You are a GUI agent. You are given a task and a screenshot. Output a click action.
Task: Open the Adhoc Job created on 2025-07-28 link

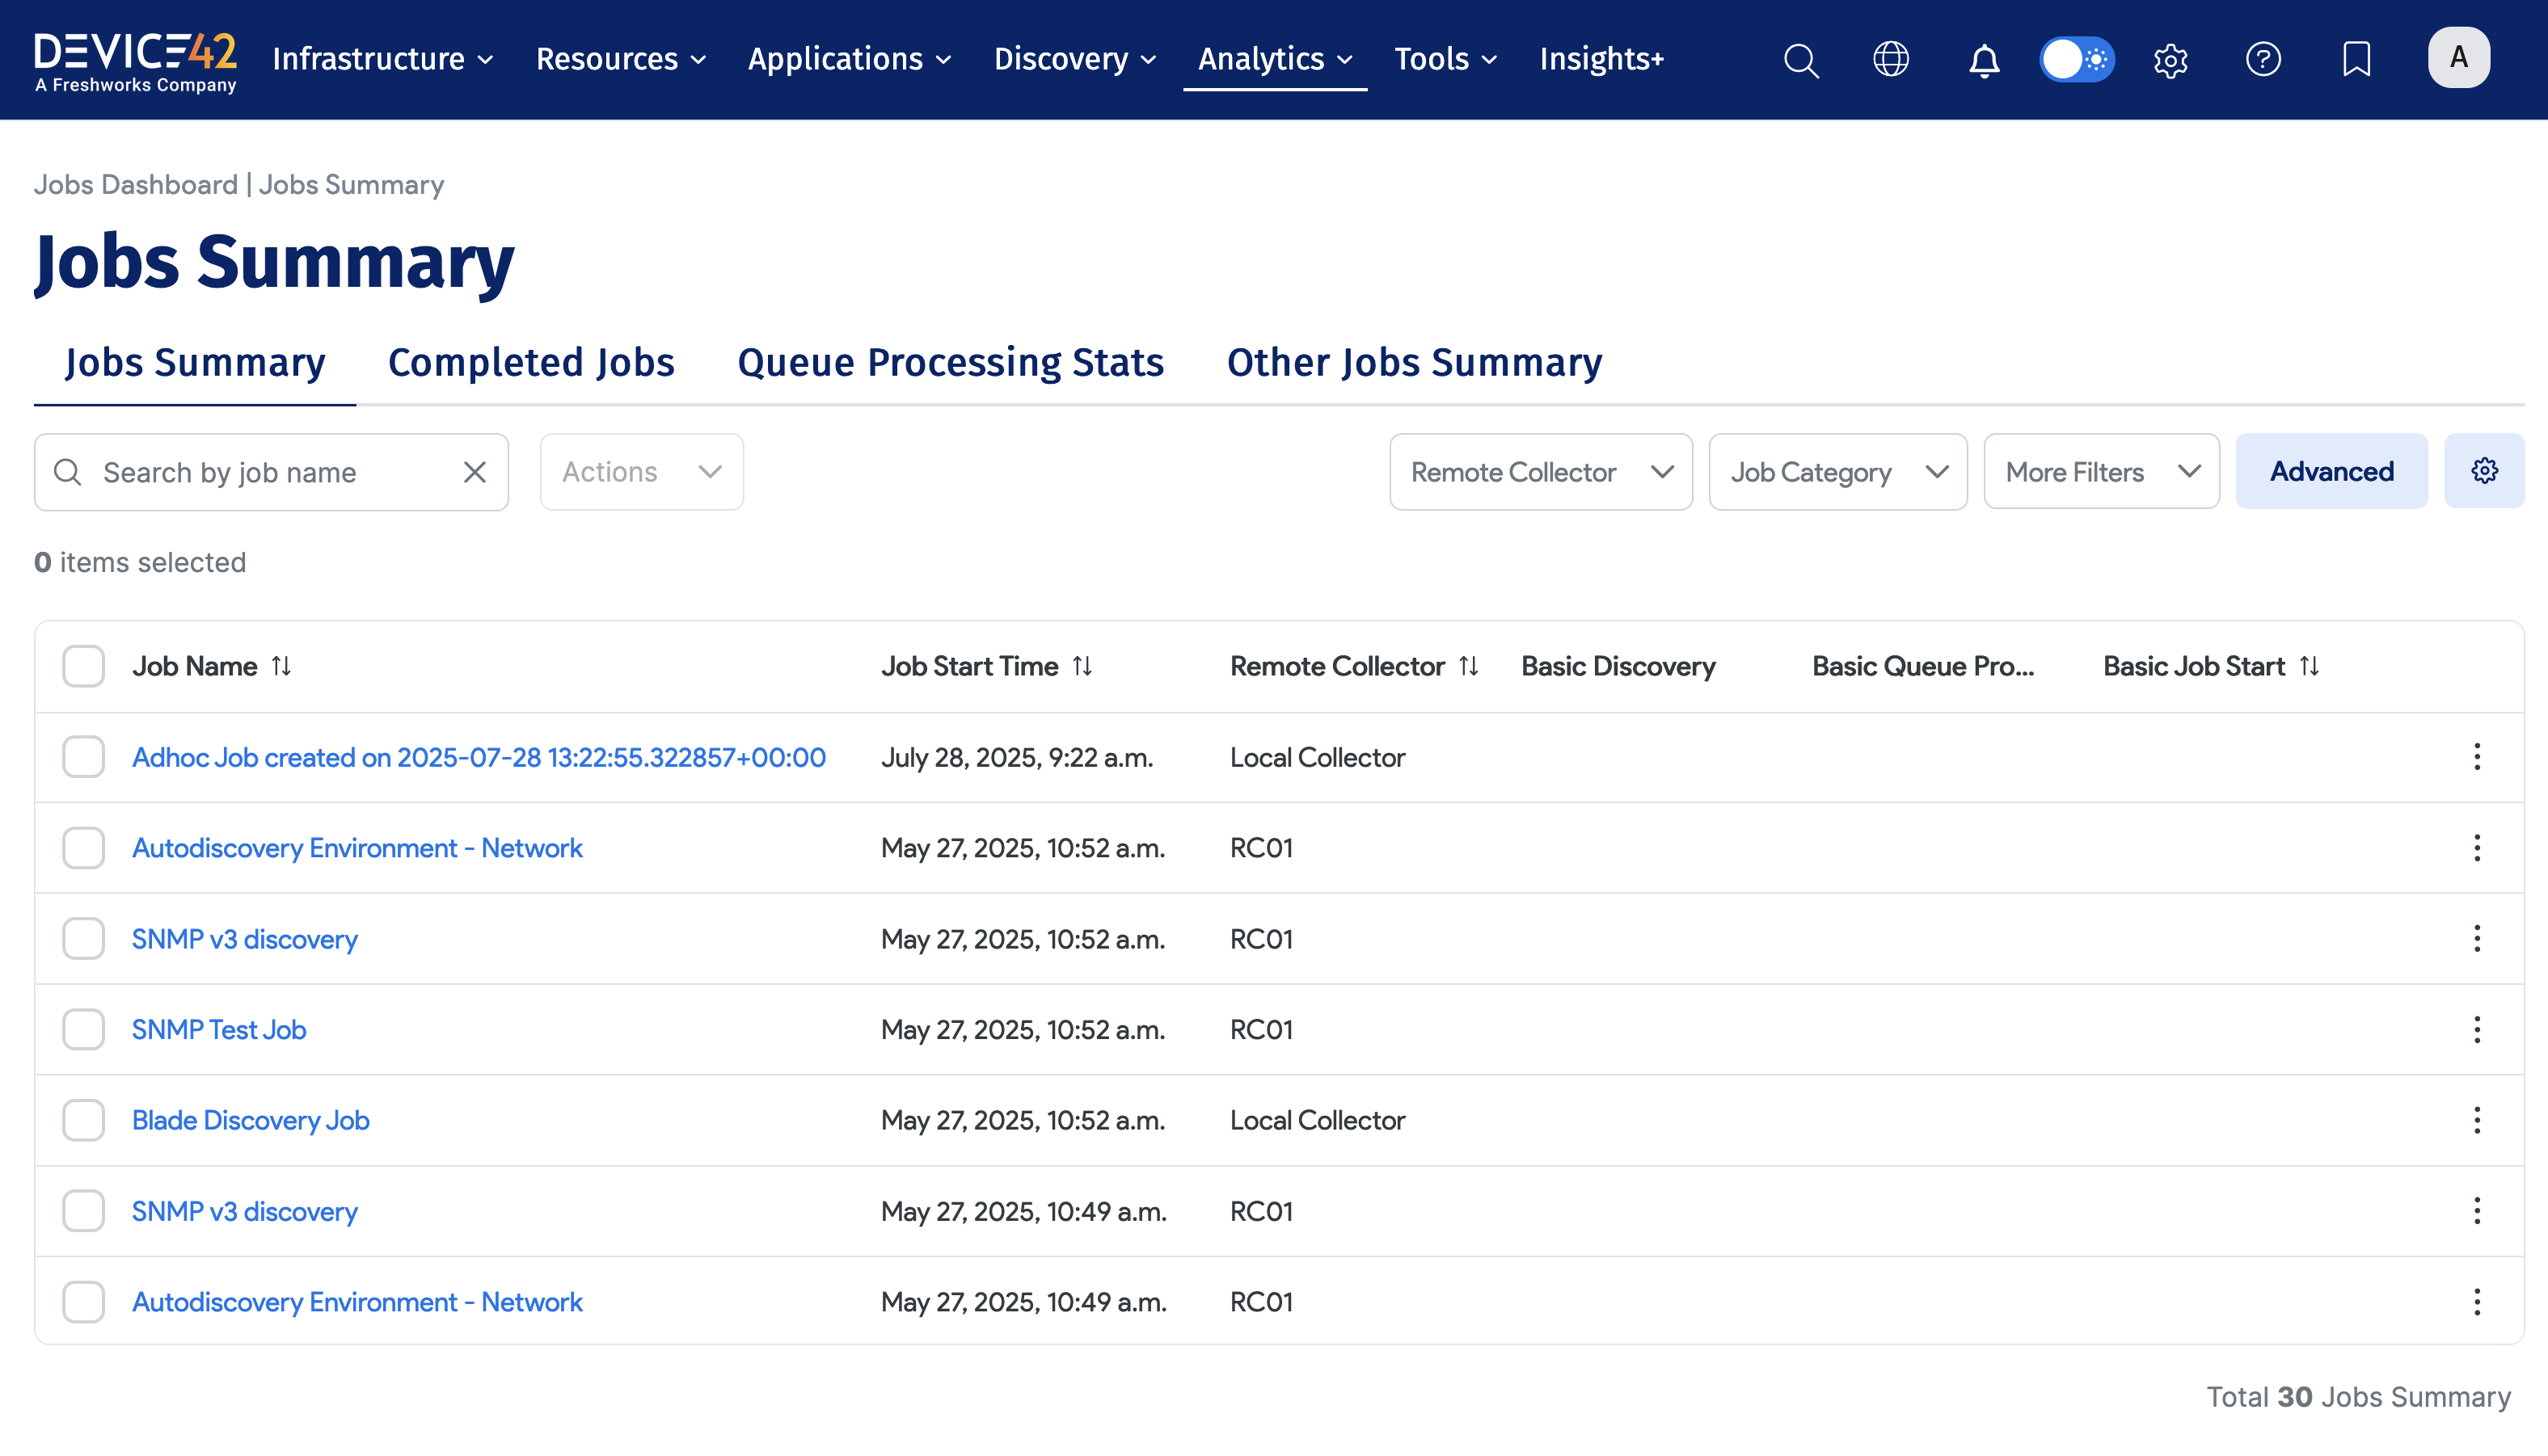pos(479,757)
